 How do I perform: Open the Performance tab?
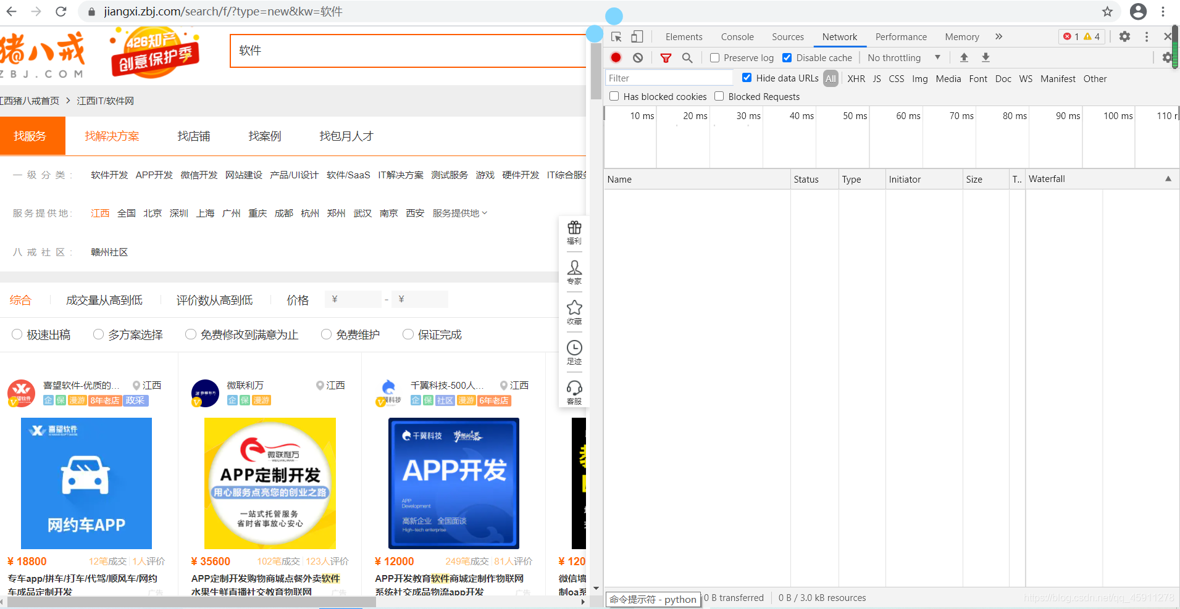coord(901,37)
